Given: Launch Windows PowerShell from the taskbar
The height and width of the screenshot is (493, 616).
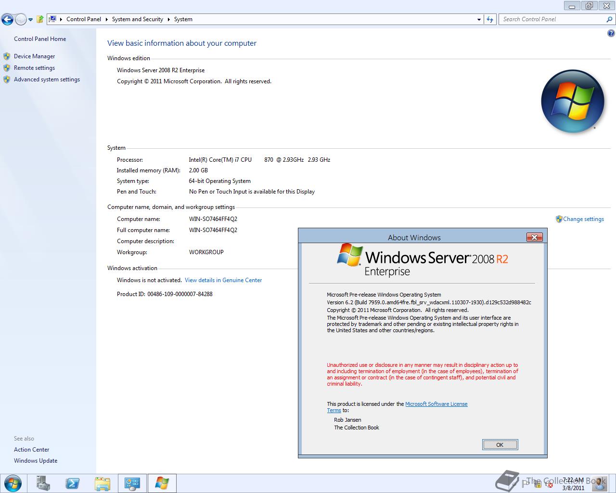Looking at the screenshot, I should pos(73,483).
